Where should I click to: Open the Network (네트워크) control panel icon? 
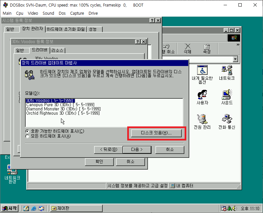pos(227,73)
